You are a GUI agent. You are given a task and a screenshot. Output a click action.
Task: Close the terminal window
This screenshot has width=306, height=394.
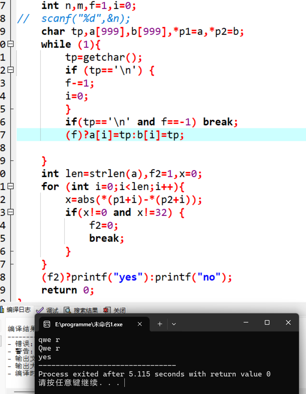click(x=288, y=323)
